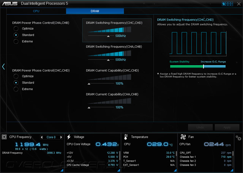Image resolution: width=243 pixels, height=173 pixels.
Task: Click the 500kHz value for CHC,CHD
Action: point(121,36)
